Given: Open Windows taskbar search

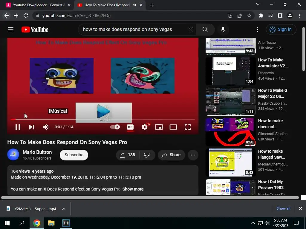Looking at the screenshot, I should pyautogui.click(x=22, y=223).
